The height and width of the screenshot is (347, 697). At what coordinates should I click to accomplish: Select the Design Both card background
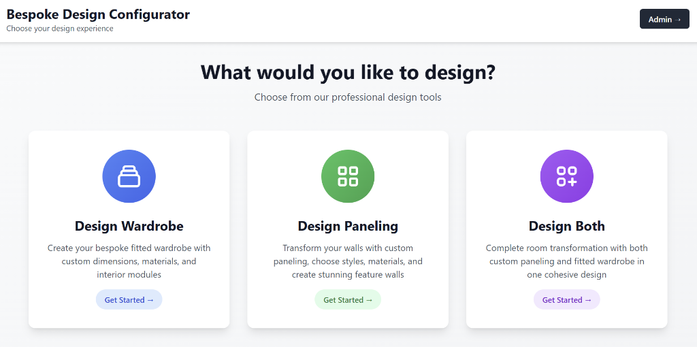pyautogui.click(x=566, y=229)
